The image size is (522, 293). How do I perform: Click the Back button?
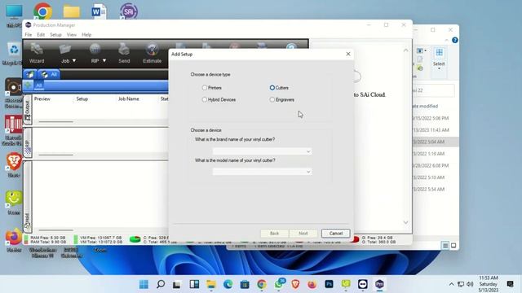tap(274, 234)
